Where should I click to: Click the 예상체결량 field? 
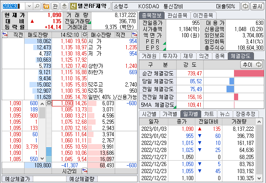tap(117, 179)
